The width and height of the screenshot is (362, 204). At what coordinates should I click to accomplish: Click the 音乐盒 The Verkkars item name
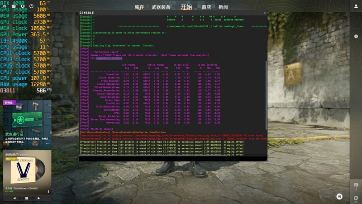[21, 189]
